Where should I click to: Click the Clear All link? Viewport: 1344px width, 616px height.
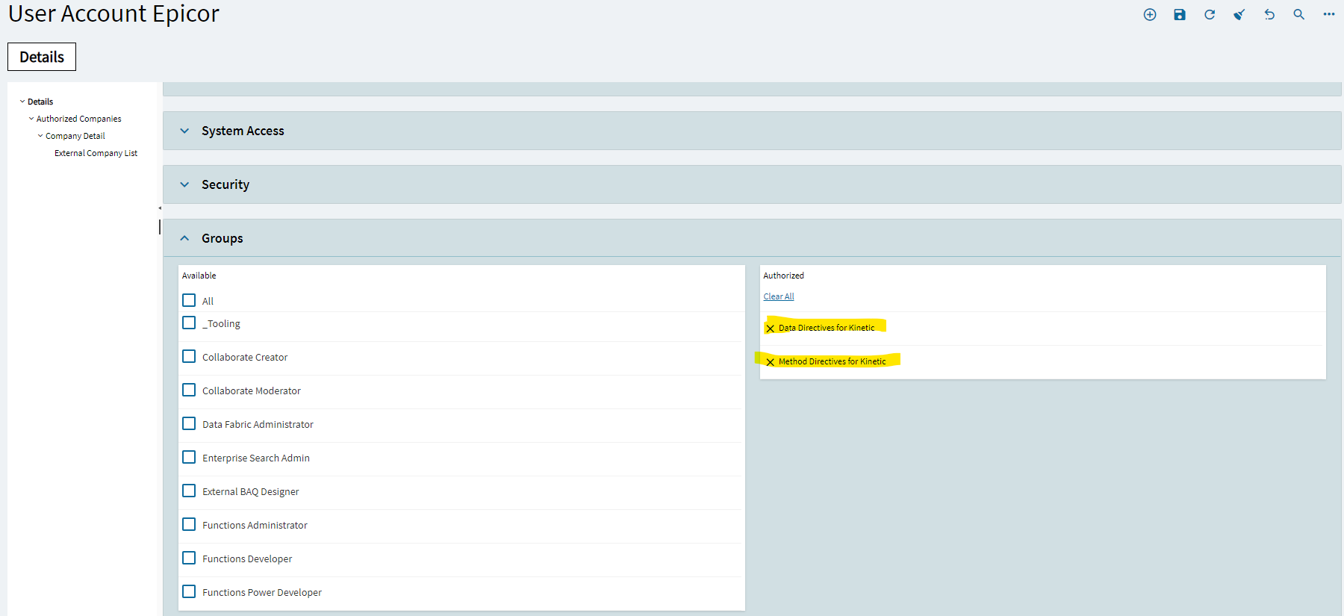click(779, 296)
